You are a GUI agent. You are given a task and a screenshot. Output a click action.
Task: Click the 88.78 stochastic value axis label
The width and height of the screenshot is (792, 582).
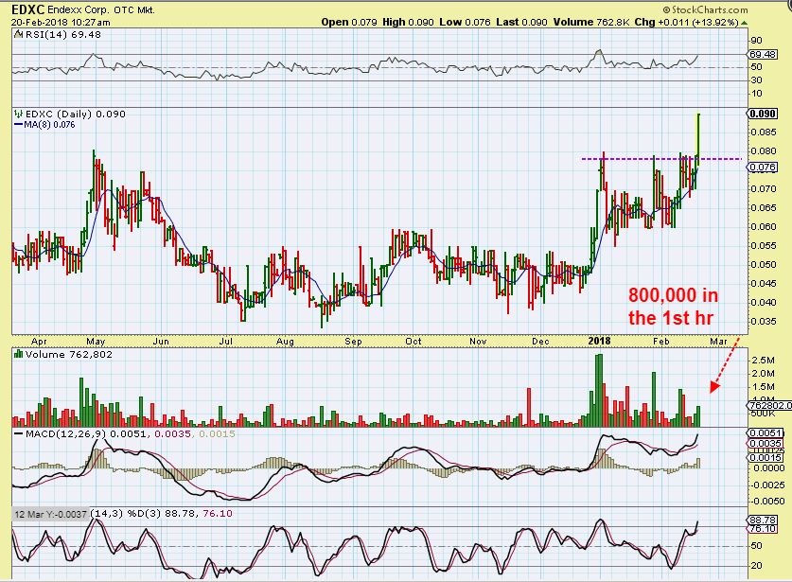[x=763, y=520]
